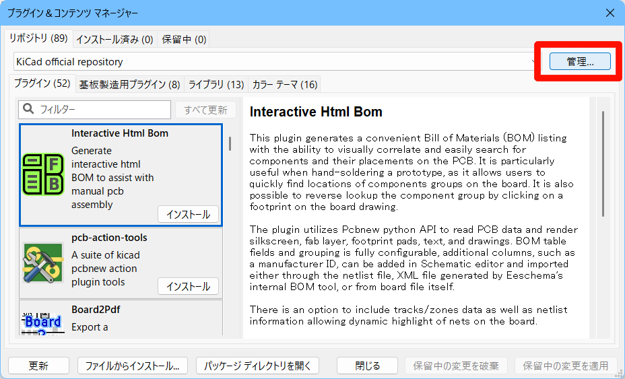Click the 閉じる button
The image size is (625, 379).
coord(367,366)
